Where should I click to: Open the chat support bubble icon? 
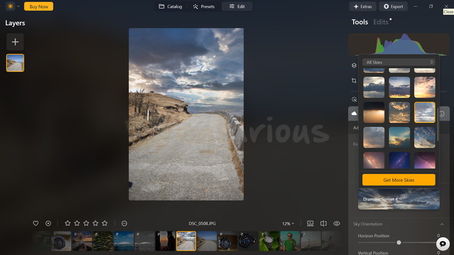coord(443,244)
